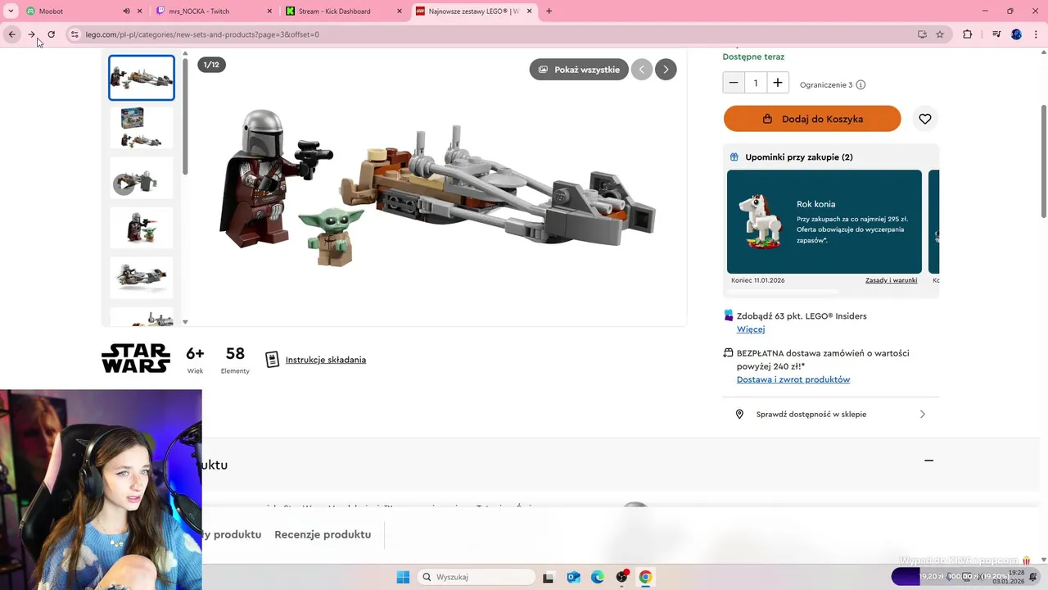Click the Dostępne teraz availability text

pos(753,57)
